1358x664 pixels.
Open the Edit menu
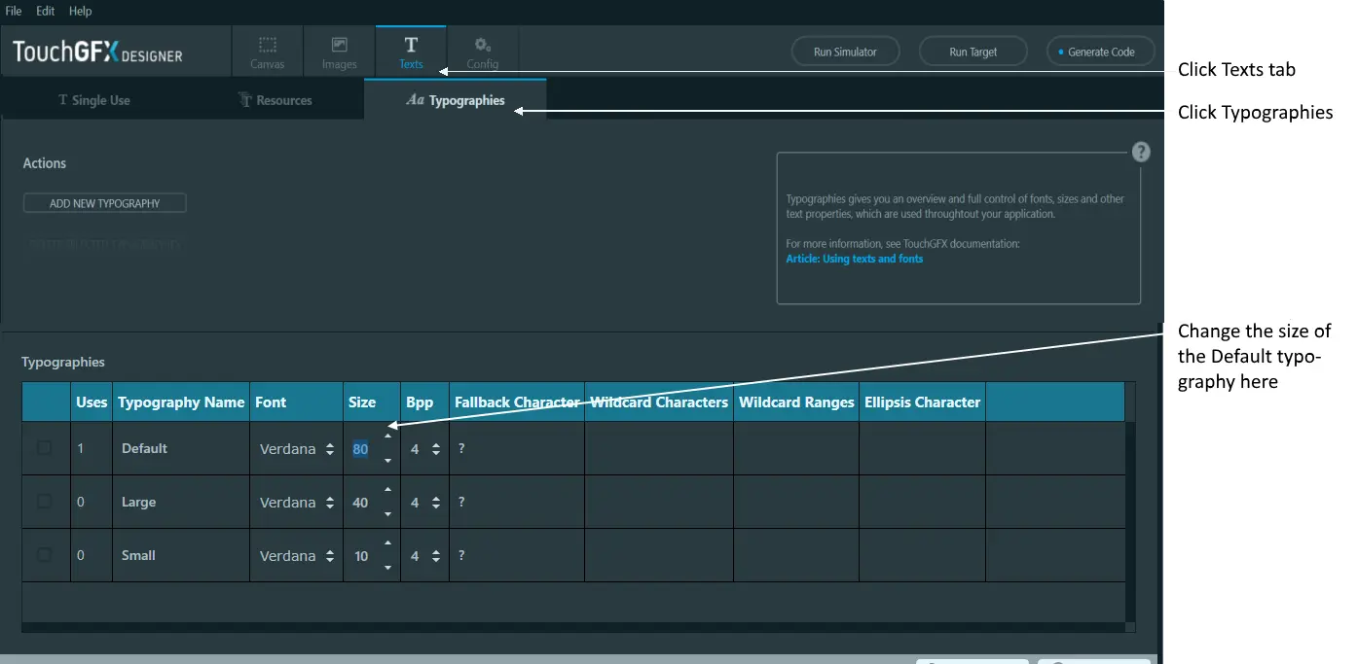(46, 11)
